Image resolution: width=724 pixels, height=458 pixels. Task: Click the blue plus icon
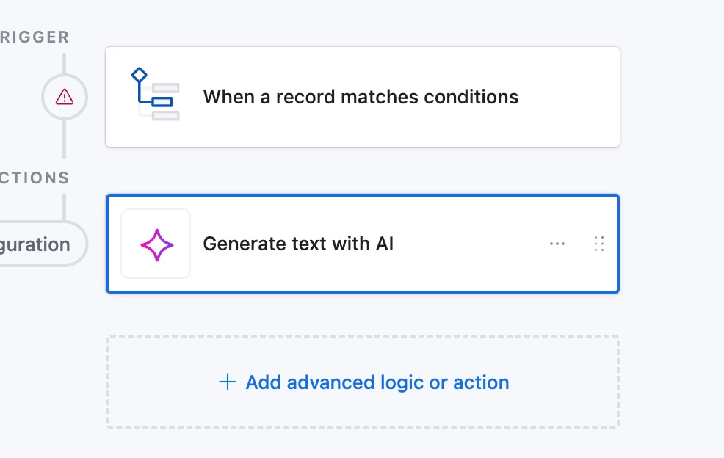point(227,382)
